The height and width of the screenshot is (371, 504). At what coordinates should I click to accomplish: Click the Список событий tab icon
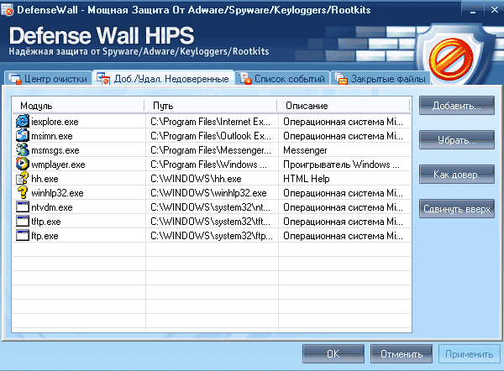245,79
